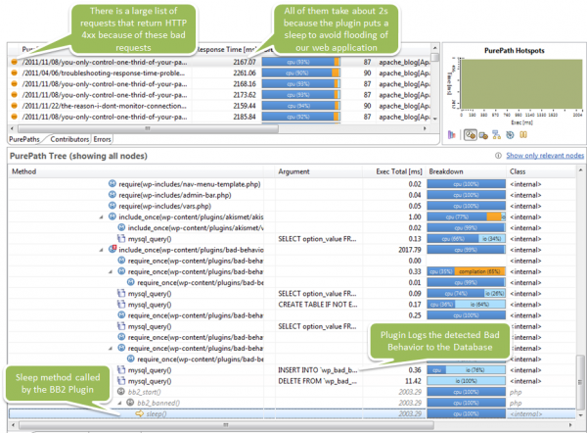Image resolution: width=587 pixels, height=433 pixels.
Task: Select the sleep() row in PurePath Tree
Action: pyautogui.click(x=292, y=413)
